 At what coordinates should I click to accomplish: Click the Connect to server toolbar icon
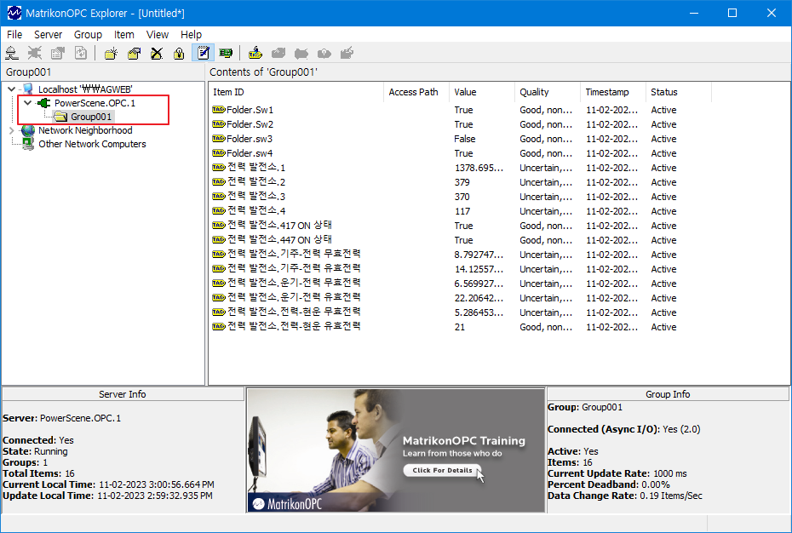pos(12,54)
